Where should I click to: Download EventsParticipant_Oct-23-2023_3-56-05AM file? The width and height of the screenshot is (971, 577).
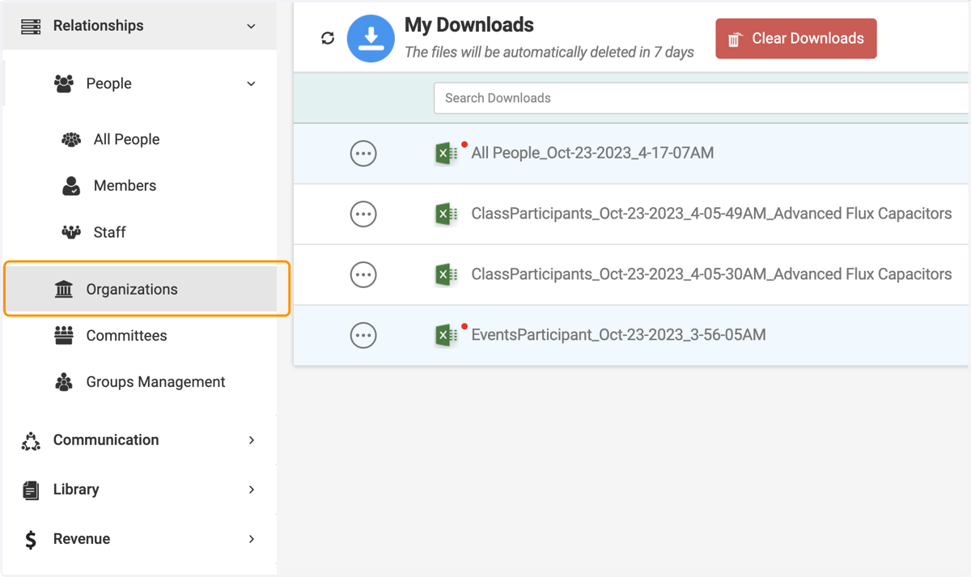pos(618,335)
